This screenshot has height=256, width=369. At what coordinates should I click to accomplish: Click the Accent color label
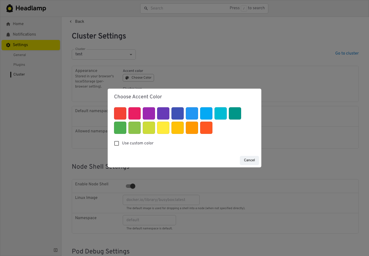(x=133, y=71)
